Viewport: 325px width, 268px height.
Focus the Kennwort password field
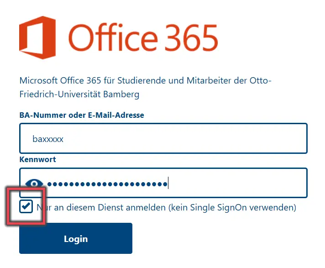[x=163, y=183]
